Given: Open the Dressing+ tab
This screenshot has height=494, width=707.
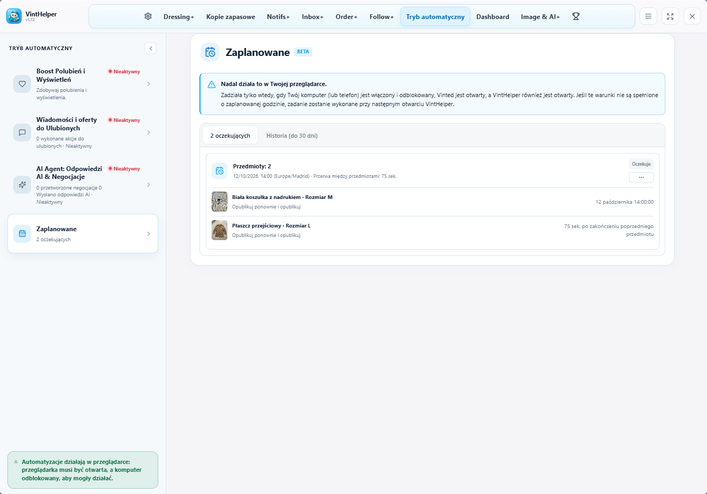Looking at the screenshot, I should [179, 17].
